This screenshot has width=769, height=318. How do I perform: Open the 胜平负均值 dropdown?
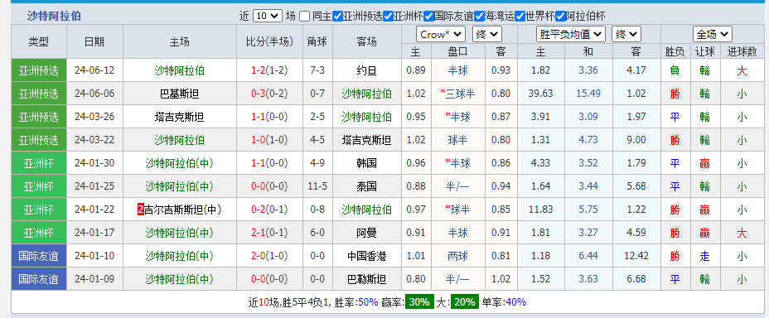tap(571, 34)
